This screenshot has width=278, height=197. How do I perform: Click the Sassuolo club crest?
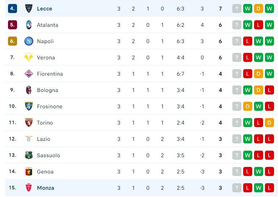(29, 155)
